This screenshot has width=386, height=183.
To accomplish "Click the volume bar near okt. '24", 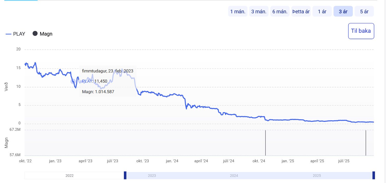I will (265, 143).
